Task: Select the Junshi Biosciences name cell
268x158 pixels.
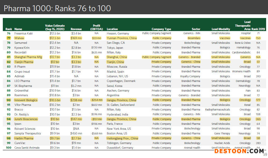Action: click(26, 119)
